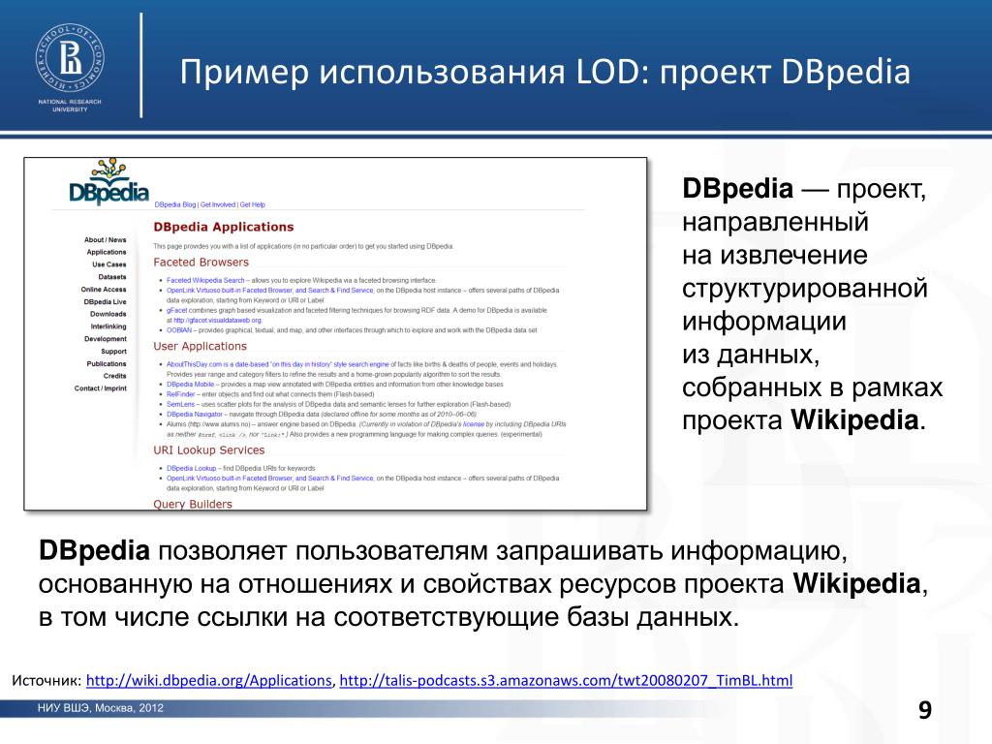Viewport: 992px width, 744px height.
Task: Click the Query Builders heading
Action: click(193, 504)
